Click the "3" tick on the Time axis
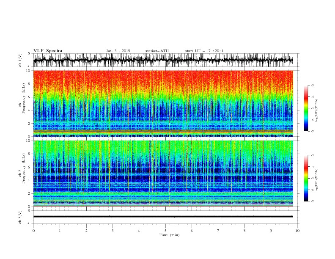The height and width of the screenshot is (259, 335). [113, 231]
